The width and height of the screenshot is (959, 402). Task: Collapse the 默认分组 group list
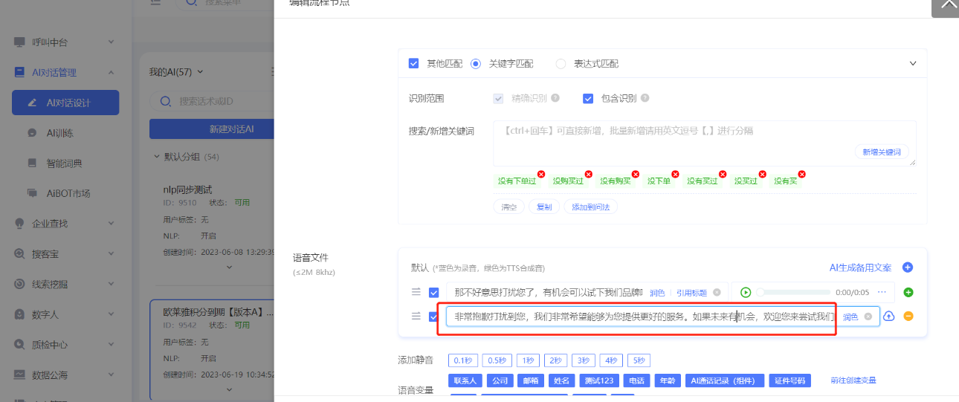tap(156, 157)
